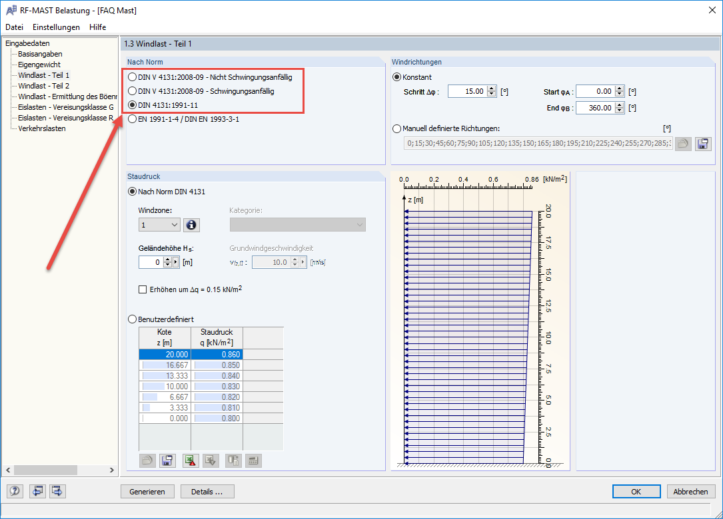Select Manuell definierte Richtungen option
The image size is (723, 519).
click(x=397, y=128)
